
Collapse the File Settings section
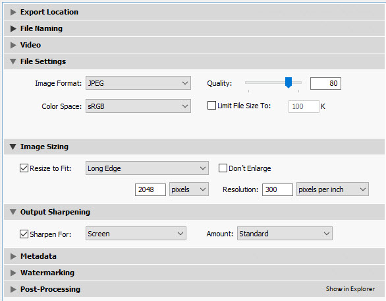pos(13,61)
